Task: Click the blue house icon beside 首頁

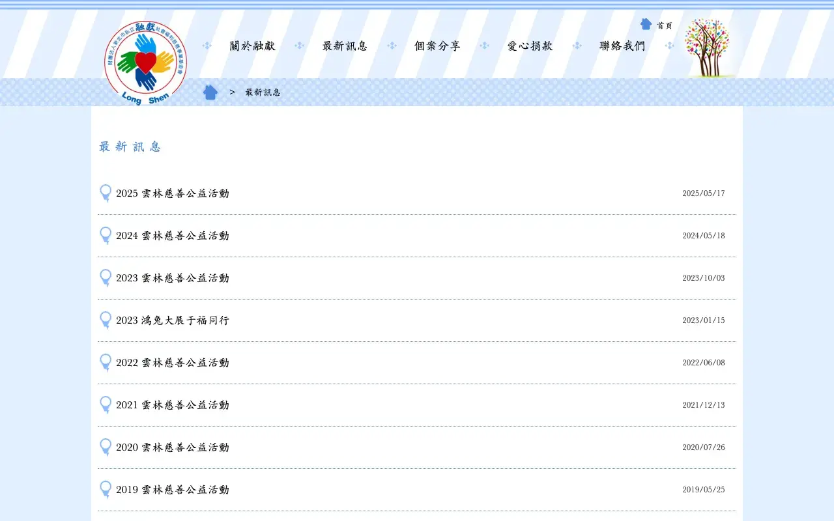Action: [646, 24]
